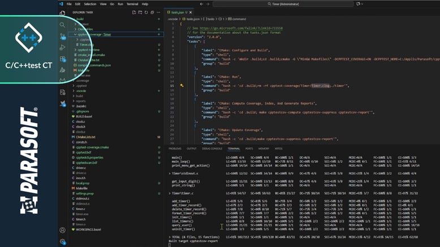The image size is (440, 247).
Task: Refresh the Explorer file tree
Action: [146, 12]
